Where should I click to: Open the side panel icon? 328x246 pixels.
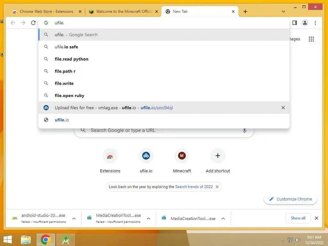coord(295,23)
